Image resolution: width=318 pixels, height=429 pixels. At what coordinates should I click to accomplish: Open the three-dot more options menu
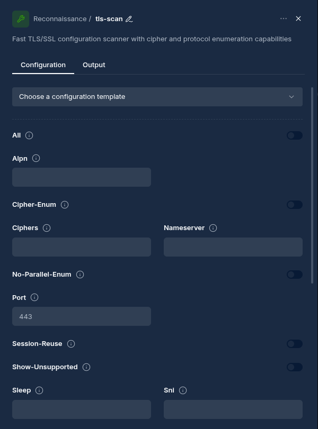pos(284,19)
